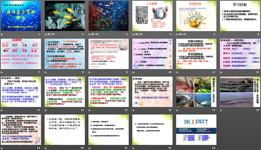This screenshot has height=150, width=261.
Task: Select slide 2 yellow fish coral thumbnail
Action: pyautogui.click(x=65, y=16)
